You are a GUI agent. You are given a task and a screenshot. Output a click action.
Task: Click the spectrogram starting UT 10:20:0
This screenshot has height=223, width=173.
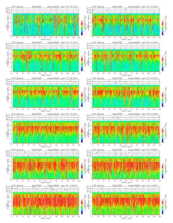coord(45,168)
